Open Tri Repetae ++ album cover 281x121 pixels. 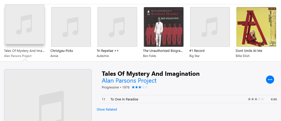pos(117,27)
